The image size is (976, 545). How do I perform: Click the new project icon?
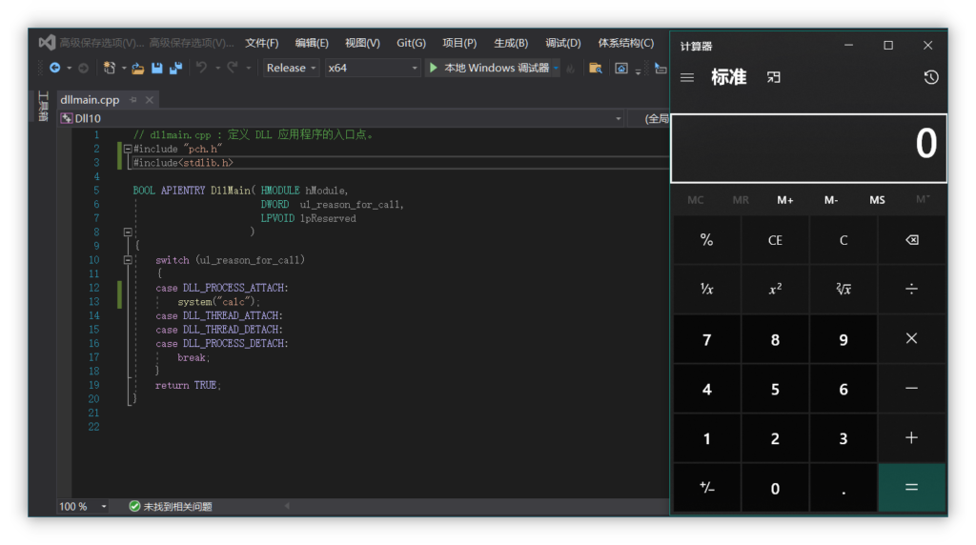[110, 68]
